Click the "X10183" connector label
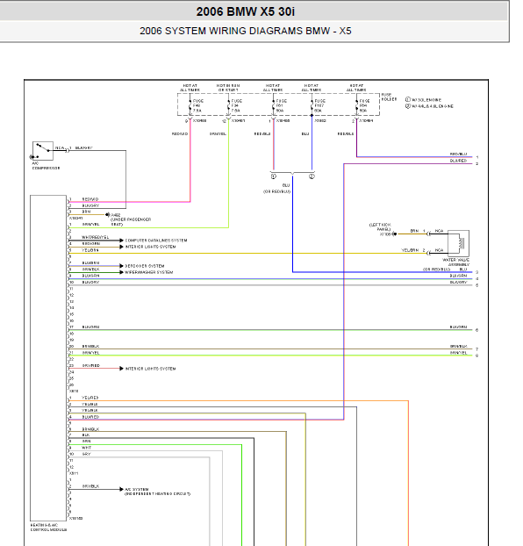 75,519
